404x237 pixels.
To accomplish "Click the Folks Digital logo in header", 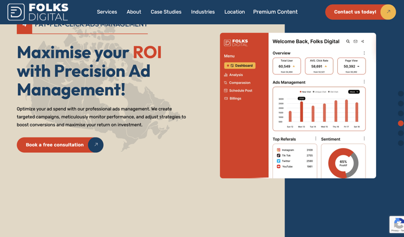I will point(38,12).
